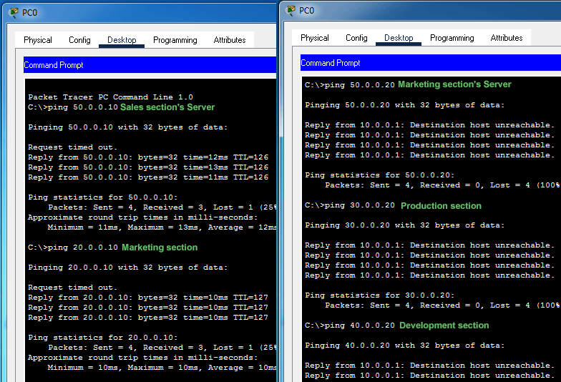
Task: Open the Programming tab in right window
Action: tap(452, 38)
